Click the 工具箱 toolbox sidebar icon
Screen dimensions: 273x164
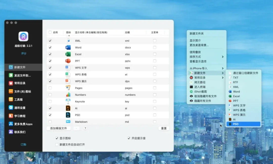coord(11,100)
